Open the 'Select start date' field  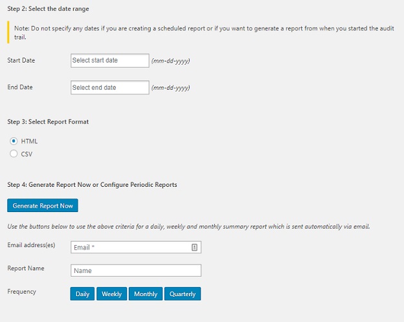pos(110,61)
